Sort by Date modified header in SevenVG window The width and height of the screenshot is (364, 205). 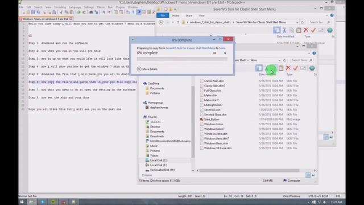286,36
